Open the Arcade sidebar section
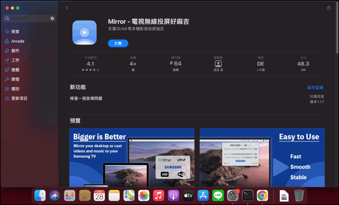The width and height of the screenshot is (339, 205). tap(15, 41)
